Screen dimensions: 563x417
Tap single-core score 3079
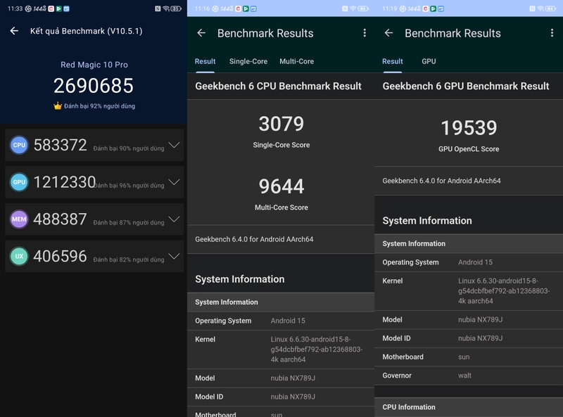(281, 124)
